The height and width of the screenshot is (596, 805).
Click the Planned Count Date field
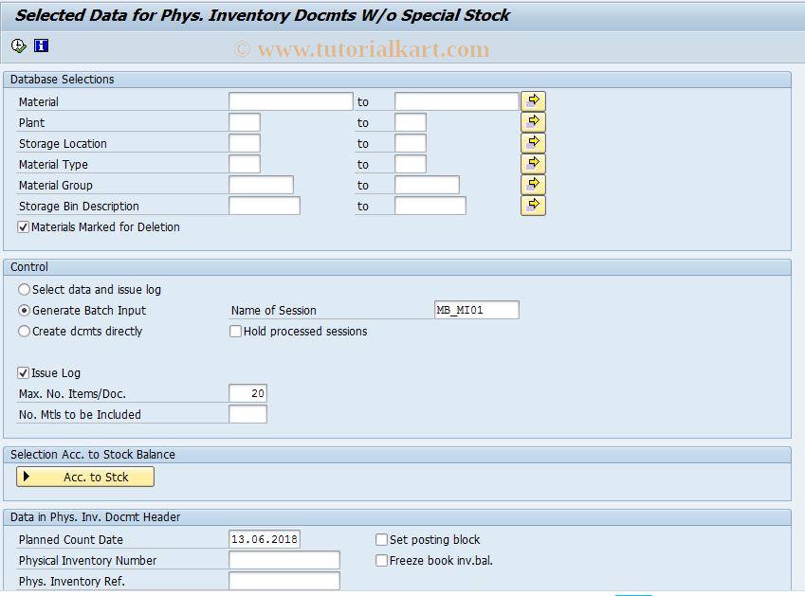[x=265, y=539]
